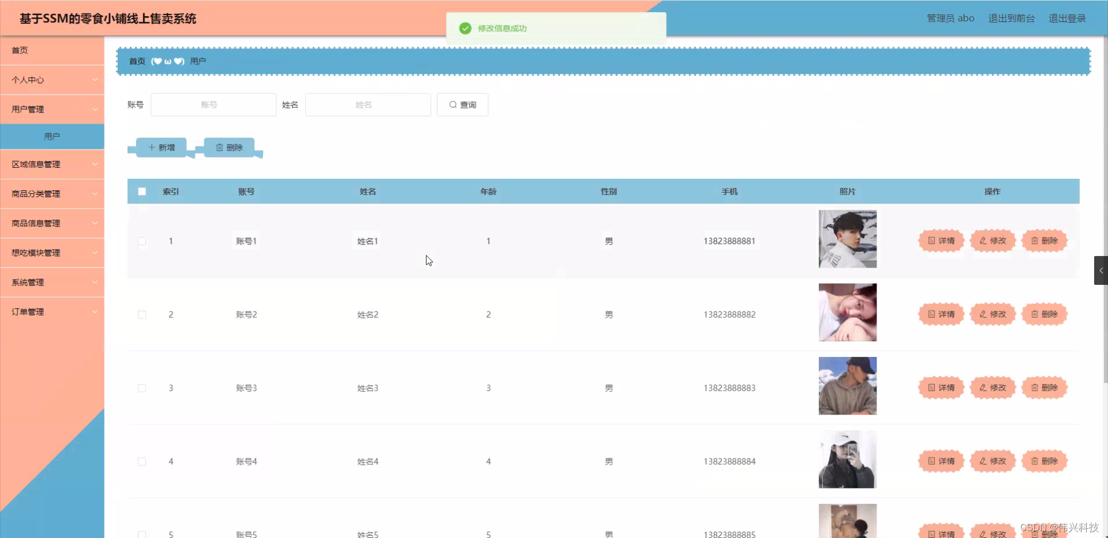Click the heart icon in the breadcrumb bar
The width and height of the screenshot is (1108, 538).
click(x=157, y=61)
